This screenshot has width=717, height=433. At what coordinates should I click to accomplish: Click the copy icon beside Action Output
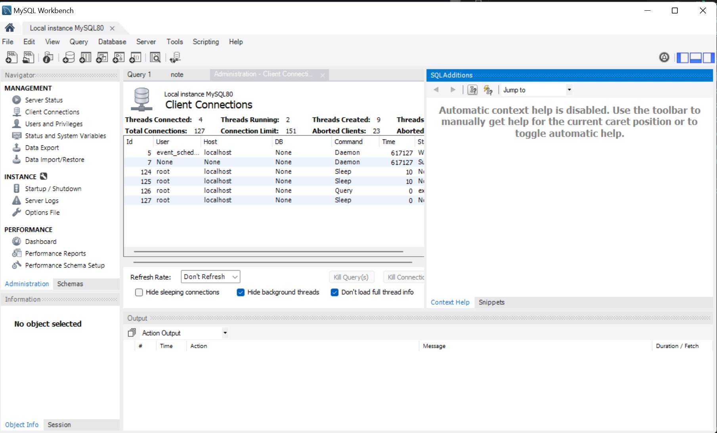(x=132, y=333)
